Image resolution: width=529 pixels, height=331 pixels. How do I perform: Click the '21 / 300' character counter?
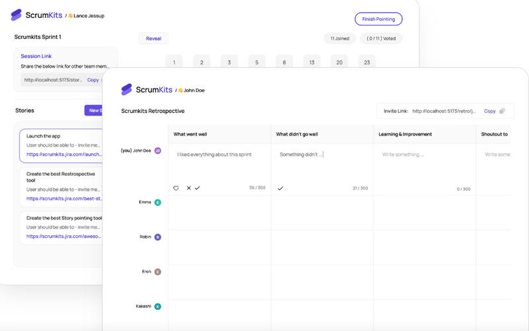pos(360,188)
